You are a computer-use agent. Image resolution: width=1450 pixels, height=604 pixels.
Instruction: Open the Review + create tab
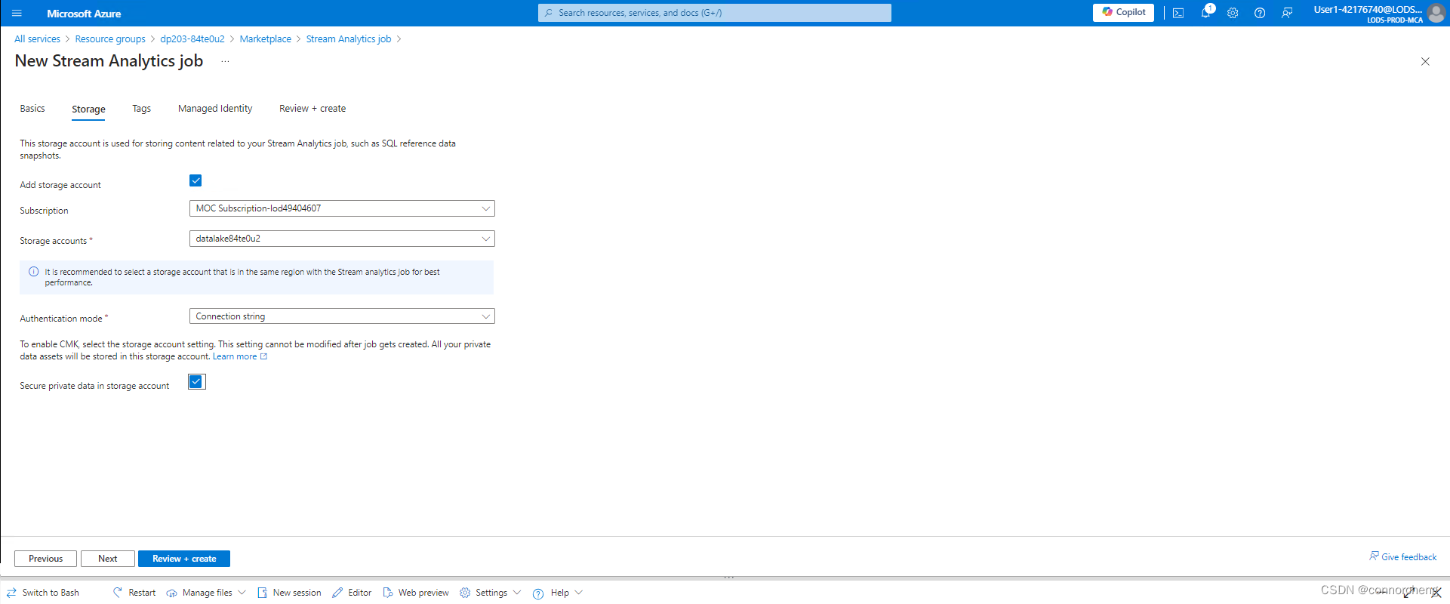(312, 109)
